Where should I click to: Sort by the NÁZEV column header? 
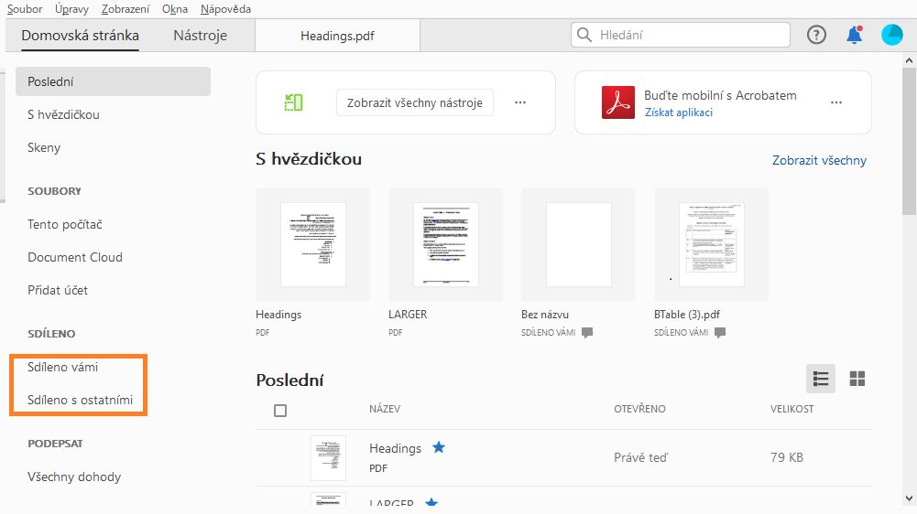[x=385, y=409]
